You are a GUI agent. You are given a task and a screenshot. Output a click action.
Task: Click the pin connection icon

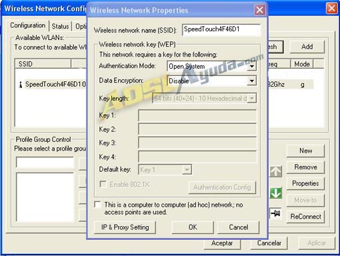[x=276, y=213]
